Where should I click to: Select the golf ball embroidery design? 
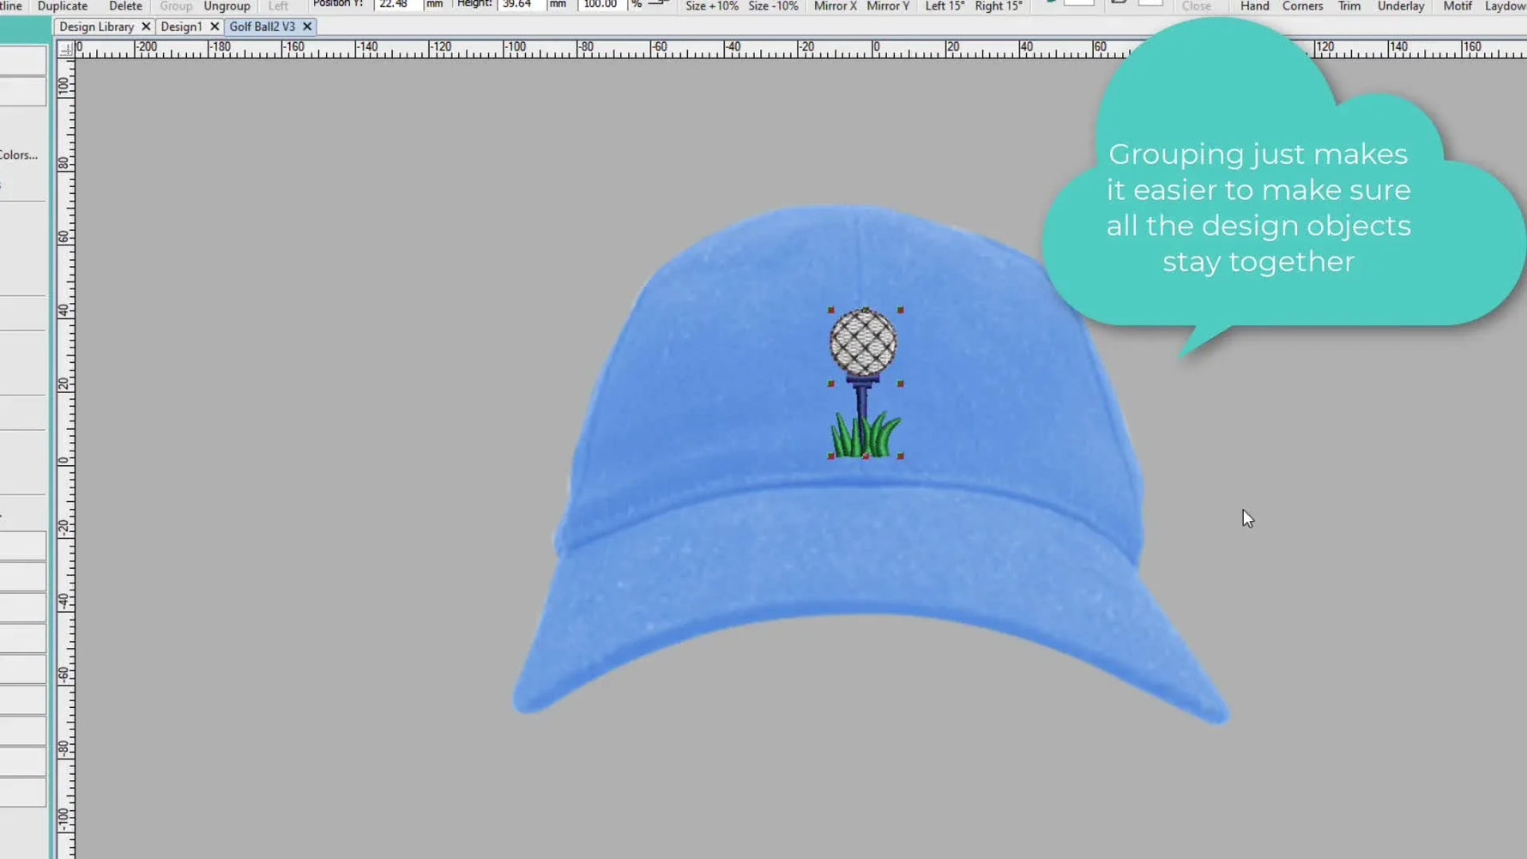pos(863,342)
